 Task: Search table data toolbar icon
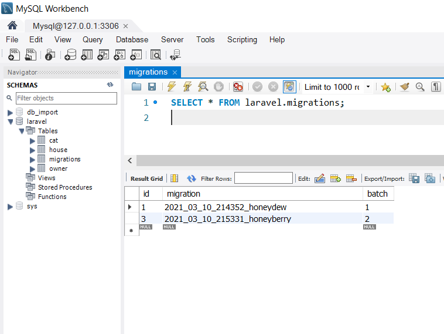(x=156, y=55)
